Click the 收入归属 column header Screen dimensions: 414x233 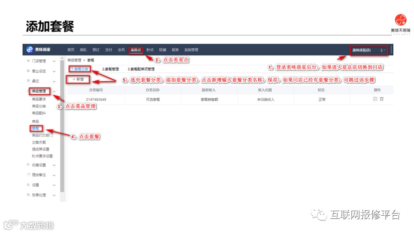point(265,90)
